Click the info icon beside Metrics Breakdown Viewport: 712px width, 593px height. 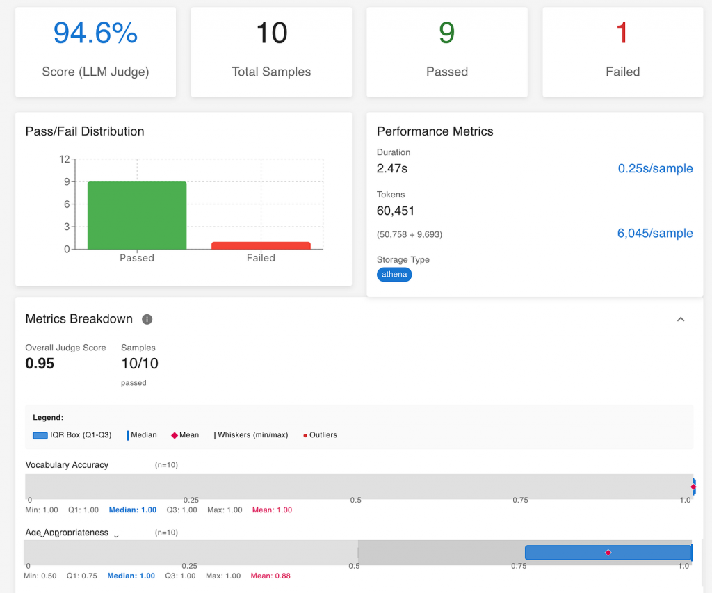pyautogui.click(x=147, y=319)
